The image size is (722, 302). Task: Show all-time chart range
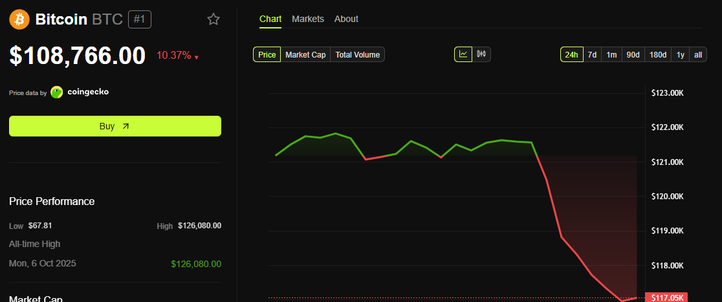tap(698, 55)
